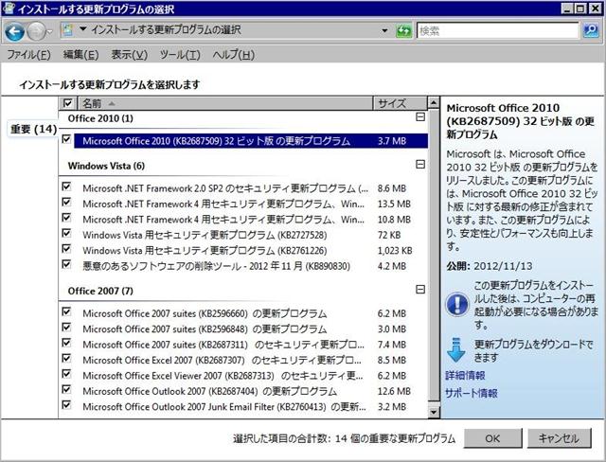Uncheck the KB890830 removal tool checkbox
The image size is (606, 462).
tap(66, 264)
